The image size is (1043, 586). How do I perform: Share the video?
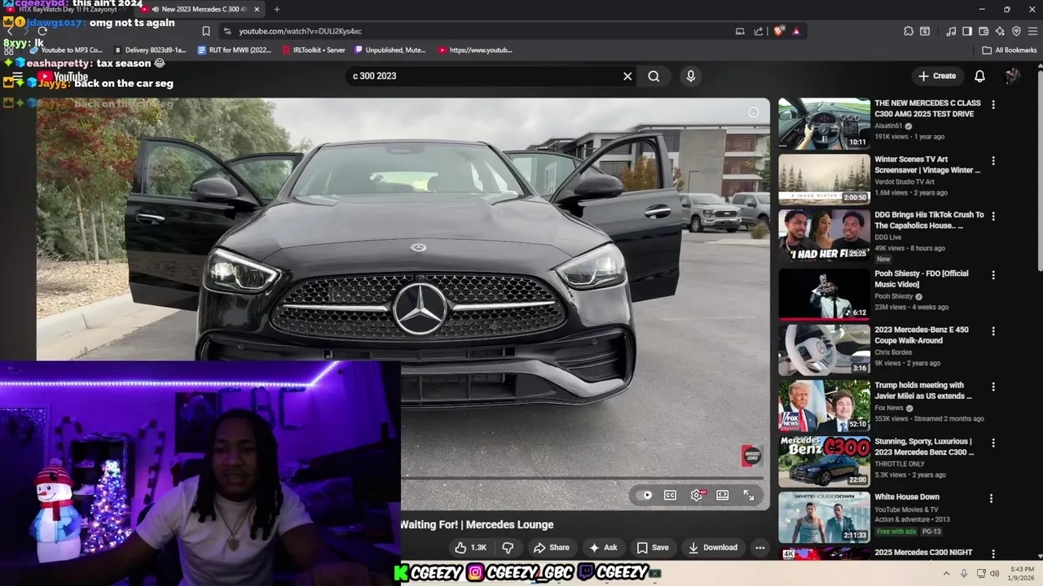click(x=551, y=548)
